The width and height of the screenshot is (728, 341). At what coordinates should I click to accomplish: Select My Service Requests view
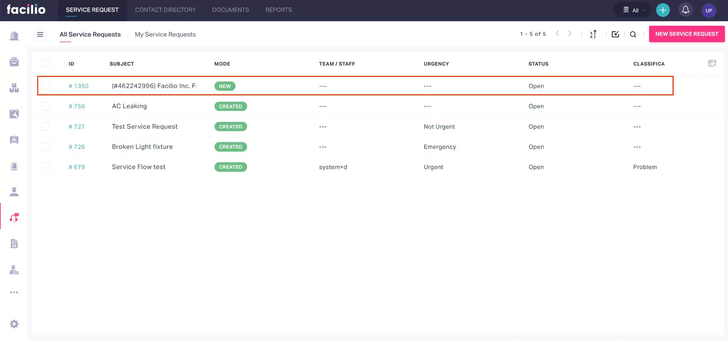165,34
